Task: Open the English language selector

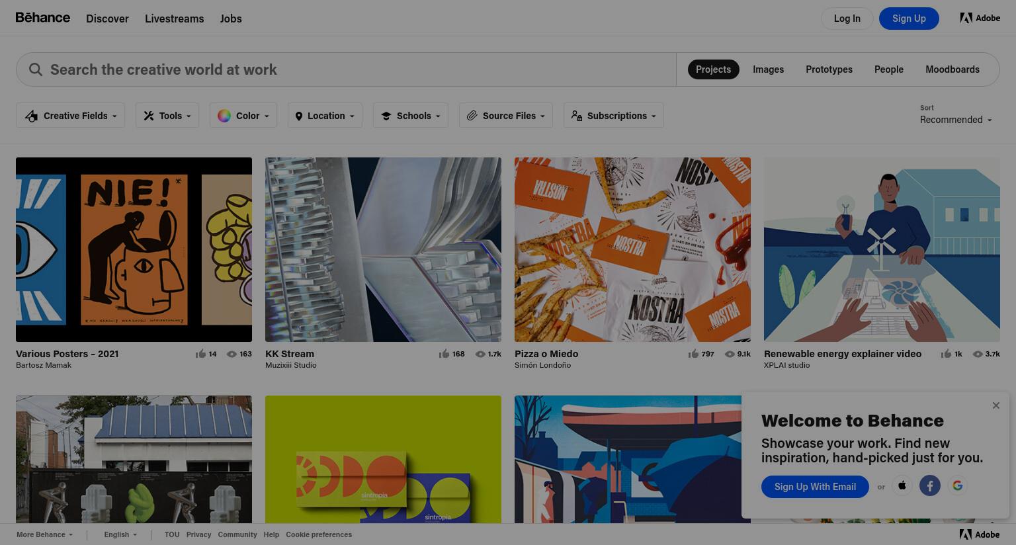Action: pos(120,534)
